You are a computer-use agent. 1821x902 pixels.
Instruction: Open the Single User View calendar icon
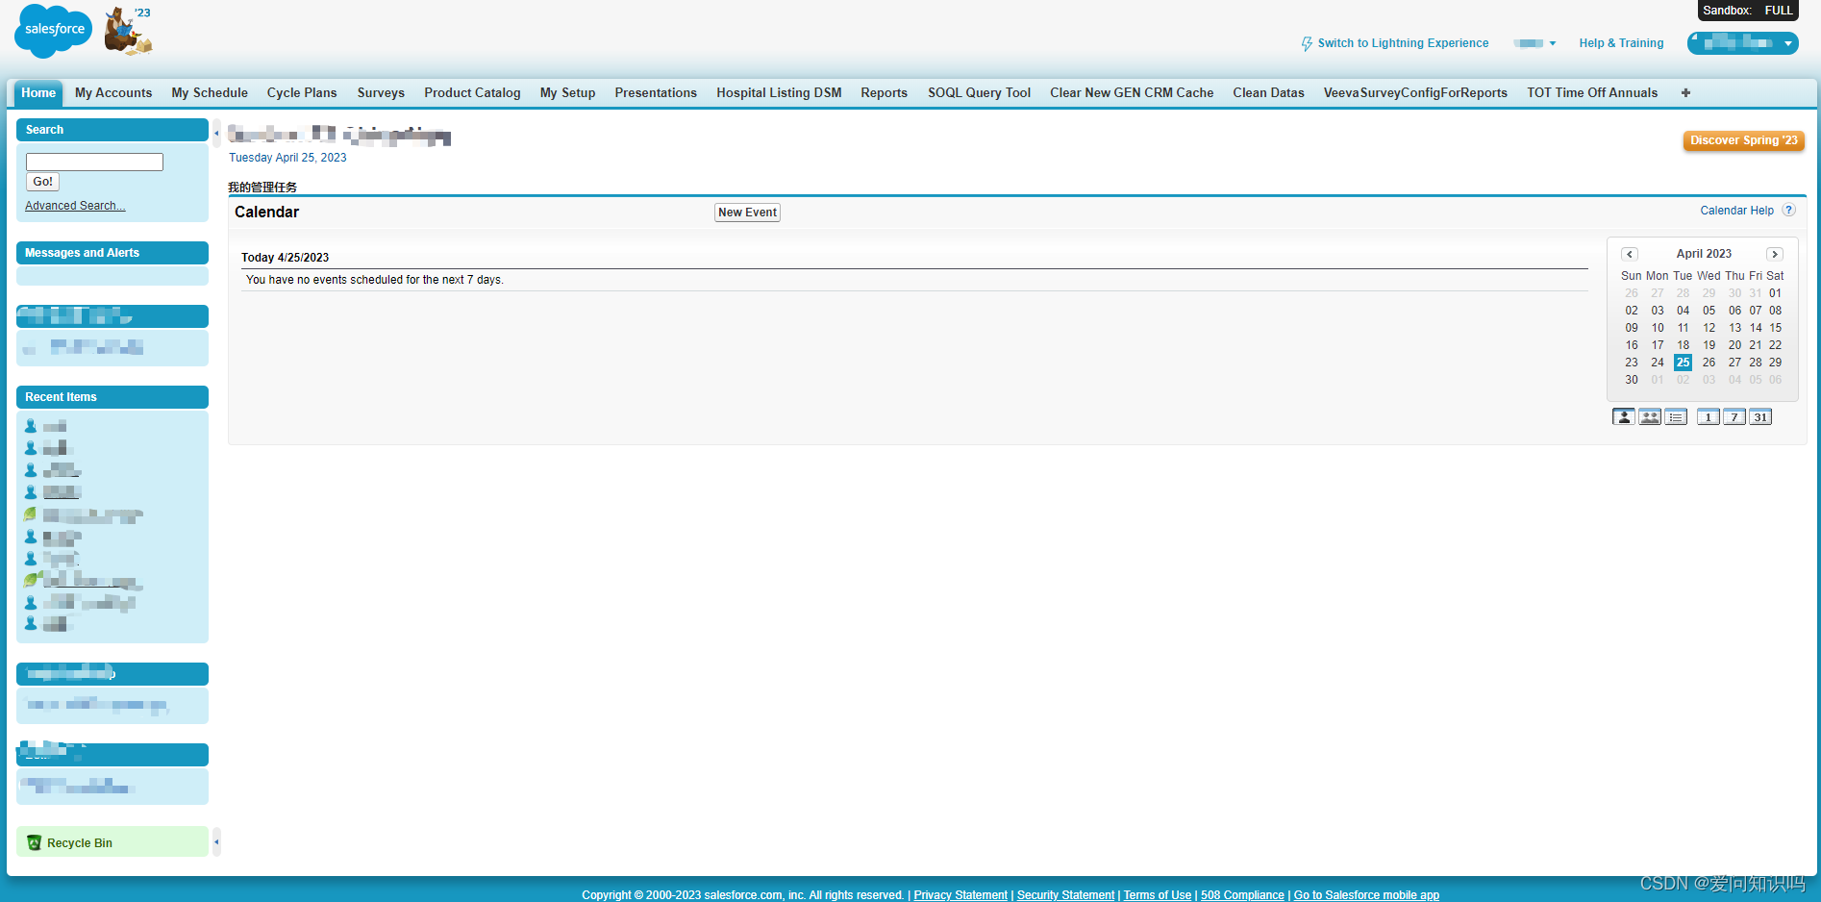[x=1624, y=416]
